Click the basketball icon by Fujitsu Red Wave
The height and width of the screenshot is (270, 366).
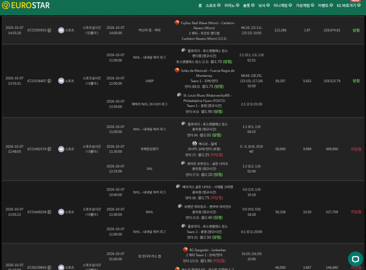[x=177, y=23]
